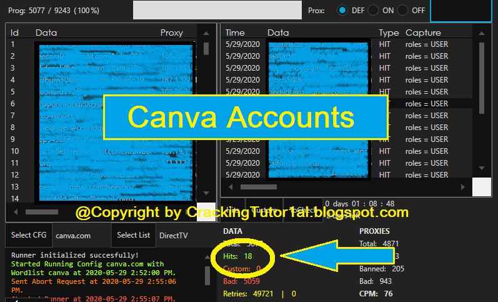Click the log panel scrollbar thumb
The image size is (498, 302).
click(x=207, y=276)
